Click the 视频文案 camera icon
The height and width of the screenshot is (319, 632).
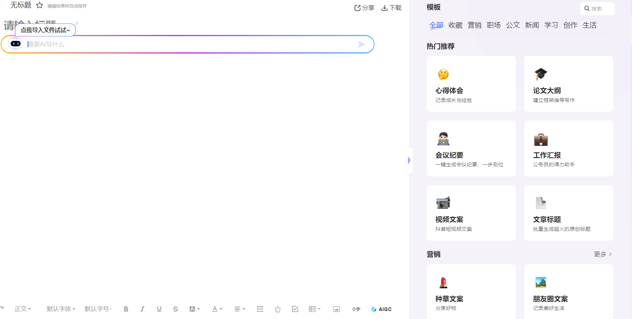point(443,203)
